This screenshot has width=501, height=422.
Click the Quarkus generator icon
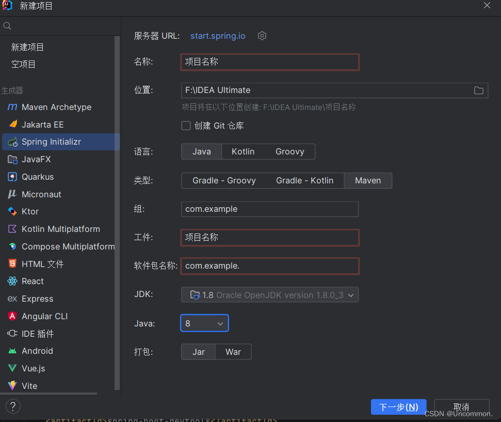point(12,177)
